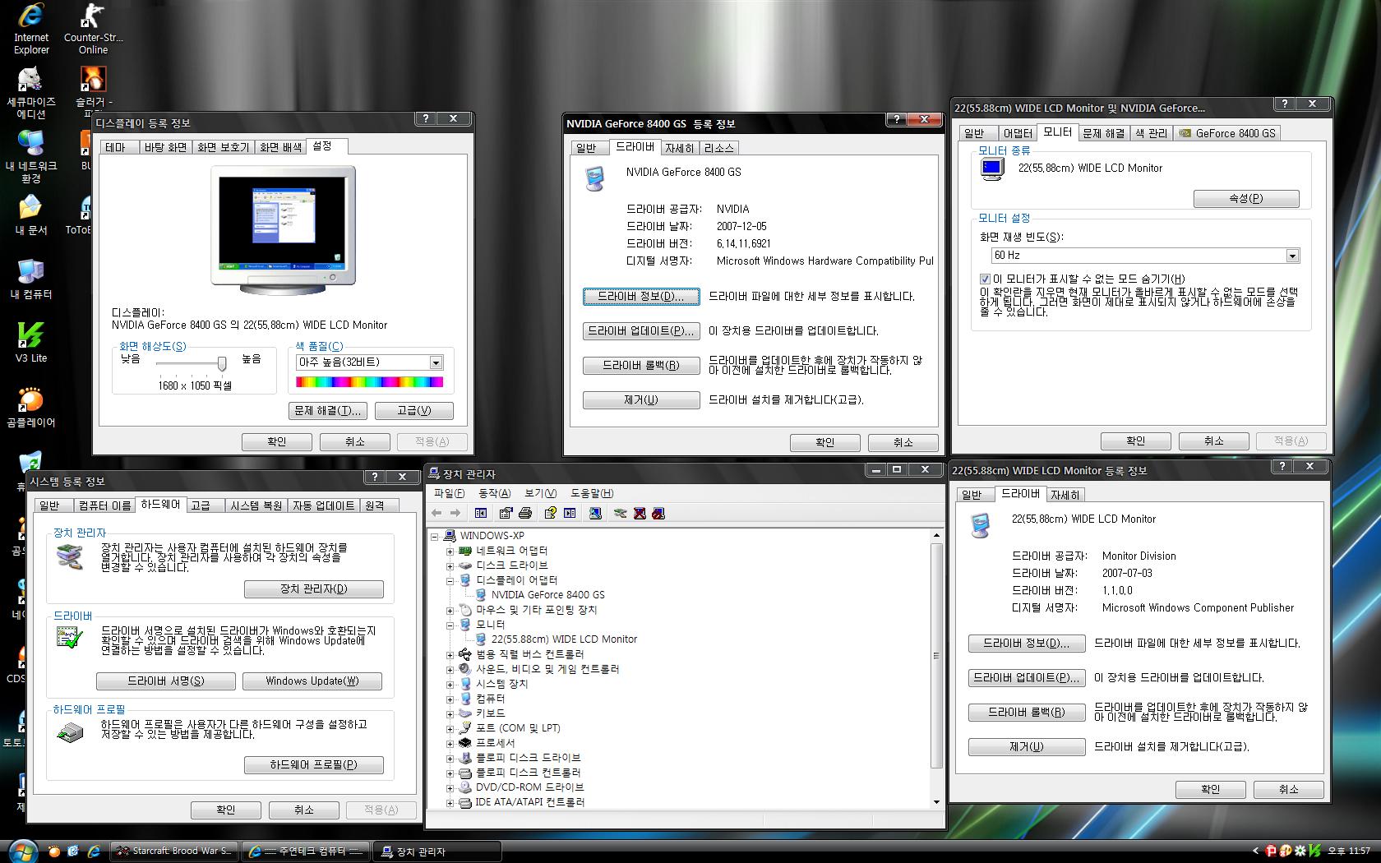1381x863 pixels.
Task: Open the 내 네트워크 환경 desktop icon
Action: (x=31, y=156)
